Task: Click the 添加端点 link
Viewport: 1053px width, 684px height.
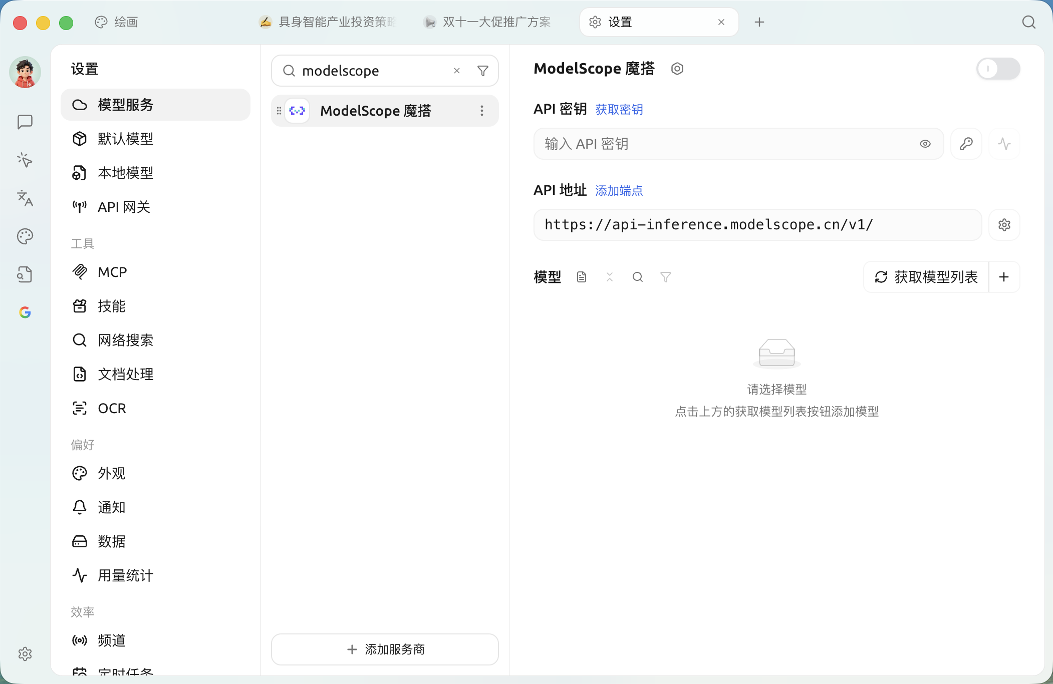Action: pyautogui.click(x=619, y=190)
